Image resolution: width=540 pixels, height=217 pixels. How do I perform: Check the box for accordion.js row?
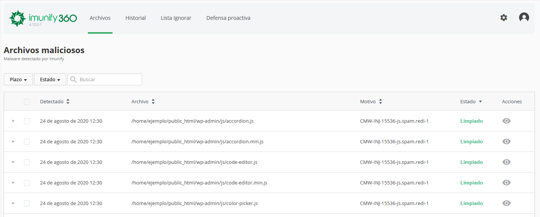point(27,121)
